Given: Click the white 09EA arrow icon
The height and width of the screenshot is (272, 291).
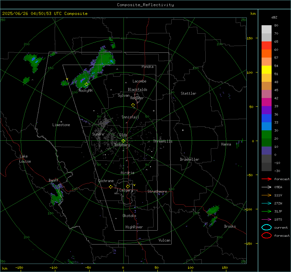Looking at the screenshot, I should (x=266, y=187).
